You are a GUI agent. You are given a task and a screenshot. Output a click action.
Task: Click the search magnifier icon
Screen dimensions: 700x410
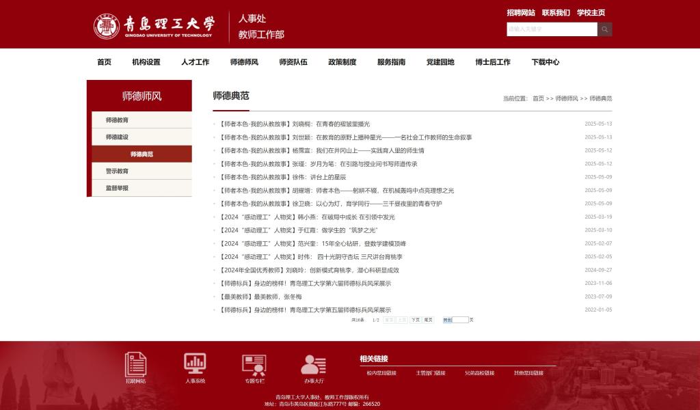(604, 29)
